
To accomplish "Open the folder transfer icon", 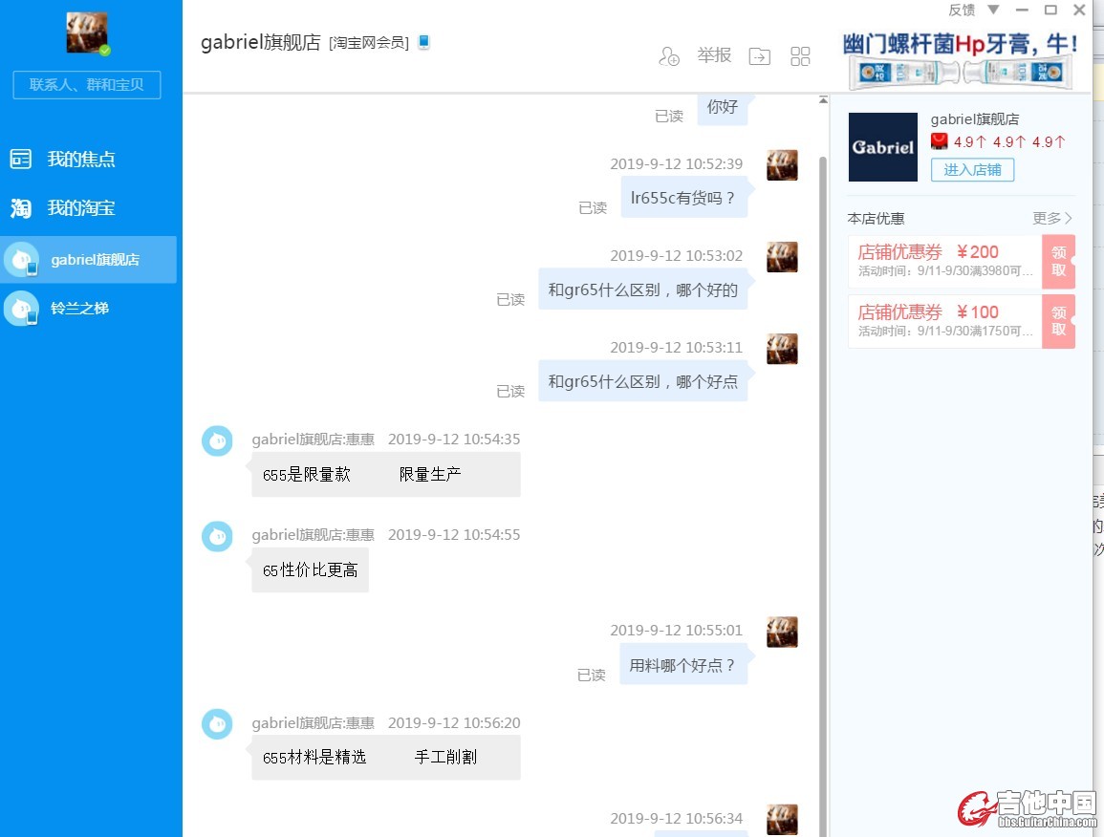I will coord(759,56).
